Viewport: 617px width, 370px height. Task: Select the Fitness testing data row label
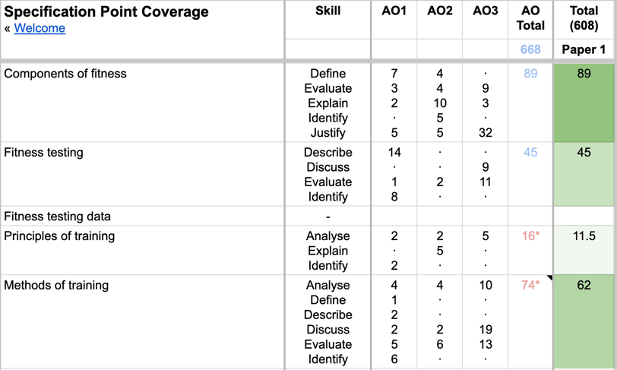coord(57,217)
